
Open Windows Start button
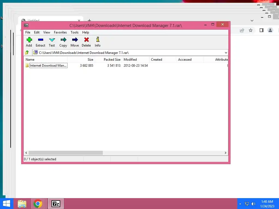(7, 204)
